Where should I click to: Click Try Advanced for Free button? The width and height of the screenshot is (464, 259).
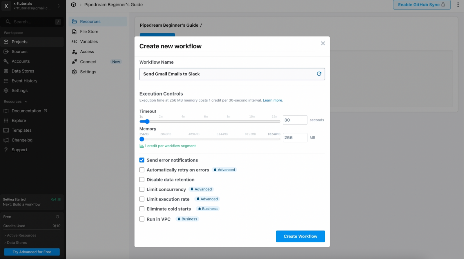click(x=32, y=252)
